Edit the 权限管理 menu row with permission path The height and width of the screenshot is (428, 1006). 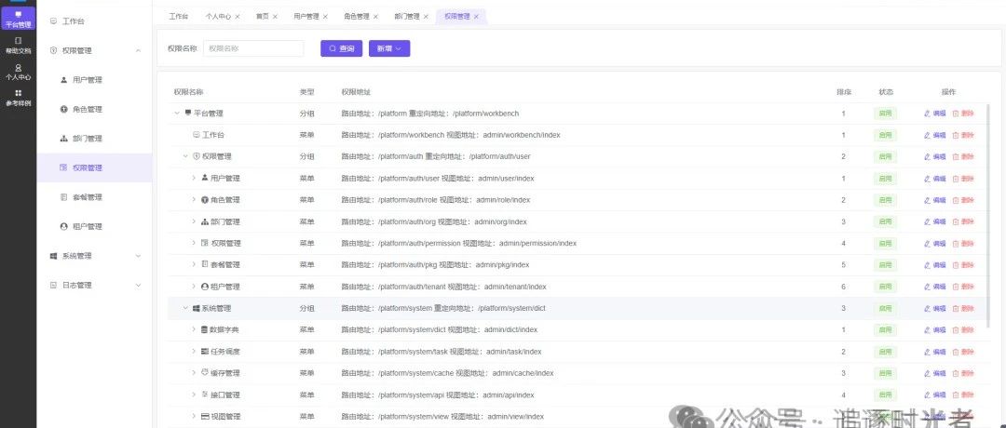935,244
